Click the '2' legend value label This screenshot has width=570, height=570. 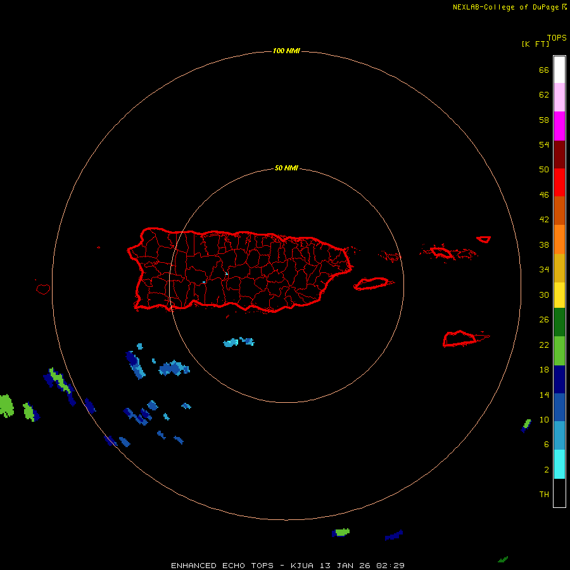(547, 470)
